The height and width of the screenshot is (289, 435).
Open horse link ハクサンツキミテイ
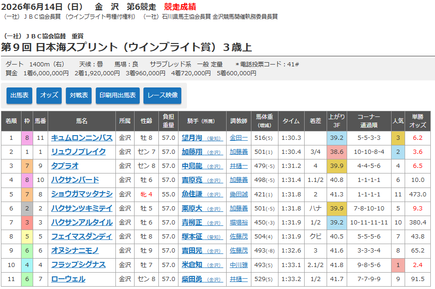[x=82, y=208]
